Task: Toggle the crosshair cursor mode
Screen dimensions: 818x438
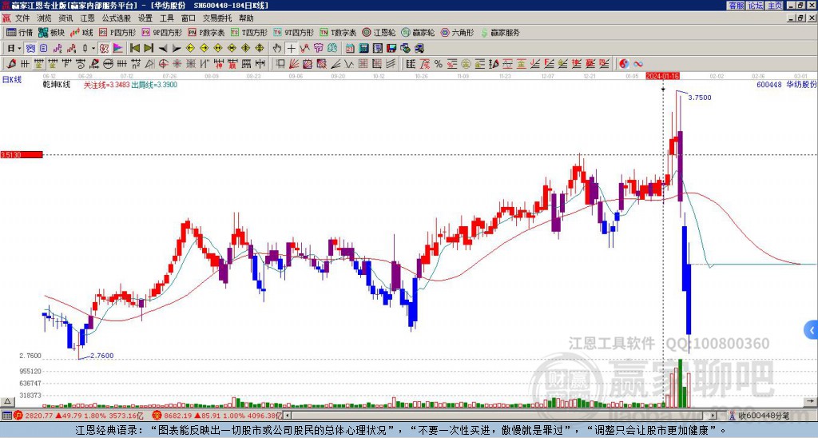Action: [x=291, y=48]
